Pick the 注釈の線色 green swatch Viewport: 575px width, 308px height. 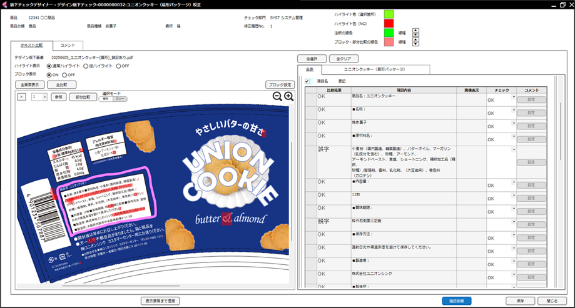pyautogui.click(x=389, y=32)
